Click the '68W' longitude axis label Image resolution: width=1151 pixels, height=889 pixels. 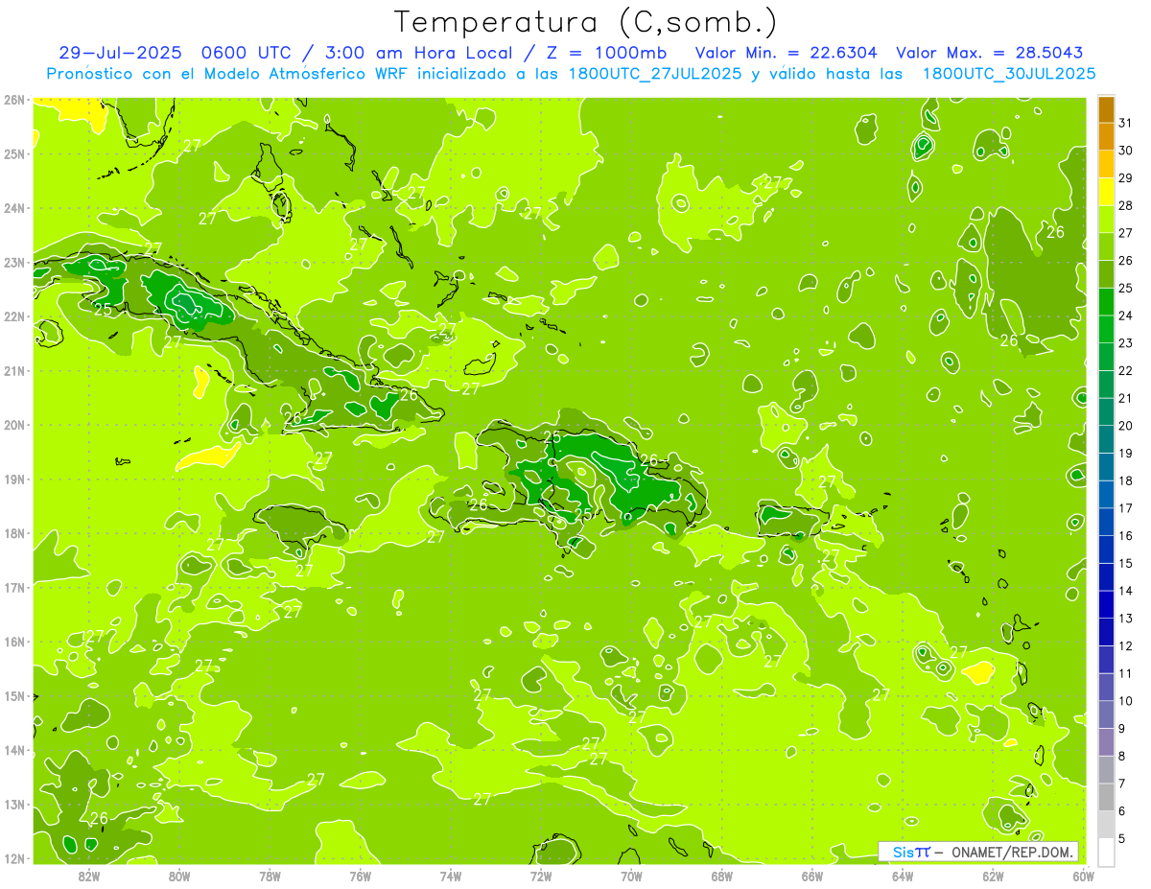click(722, 876)
